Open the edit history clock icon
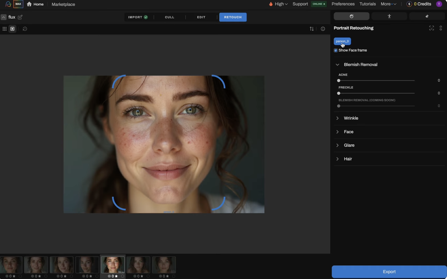447x279 pixels. (x=25, y=29)
